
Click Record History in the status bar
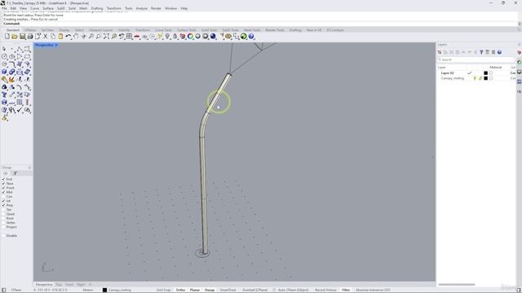325,290
